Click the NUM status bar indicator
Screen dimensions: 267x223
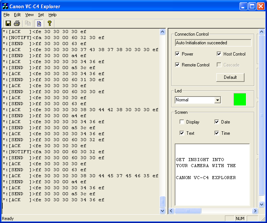[x=240, y=218]
